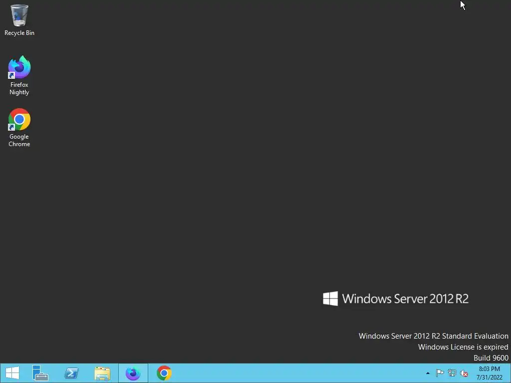
Task: Open the Windows Start button
Action: pos(12,373)
